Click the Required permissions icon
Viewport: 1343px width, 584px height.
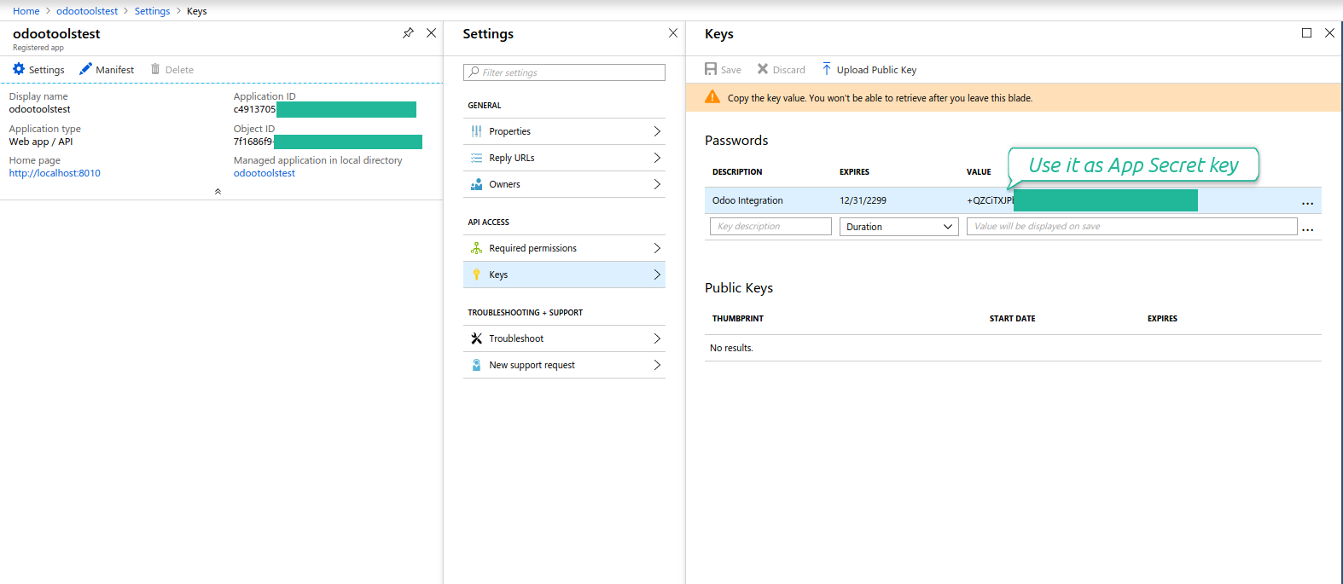coord(476,248)
